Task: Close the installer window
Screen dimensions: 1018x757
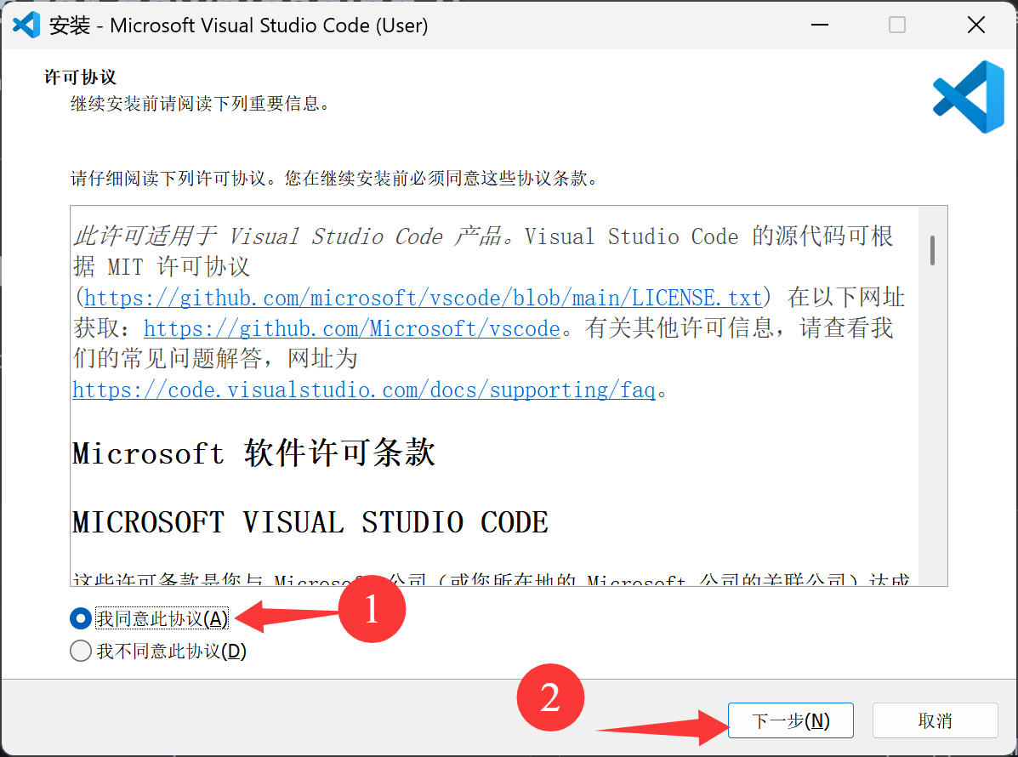Action: pos(975,26)
